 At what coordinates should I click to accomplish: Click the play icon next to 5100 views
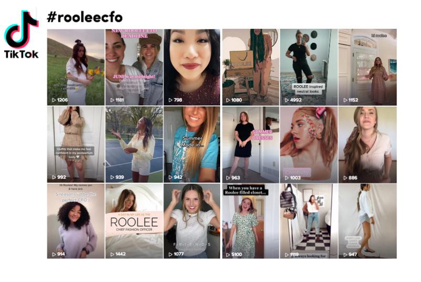(x=228, y=254)
